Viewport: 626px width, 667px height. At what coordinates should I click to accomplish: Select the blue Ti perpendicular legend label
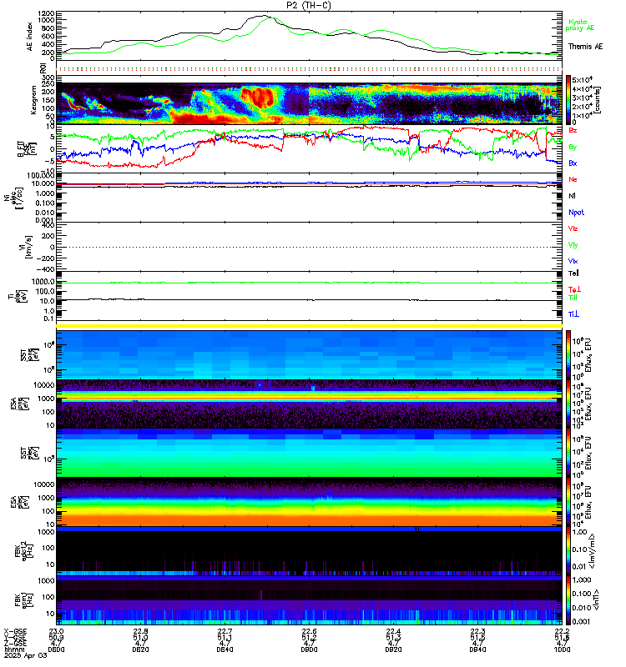click(573, 314)
